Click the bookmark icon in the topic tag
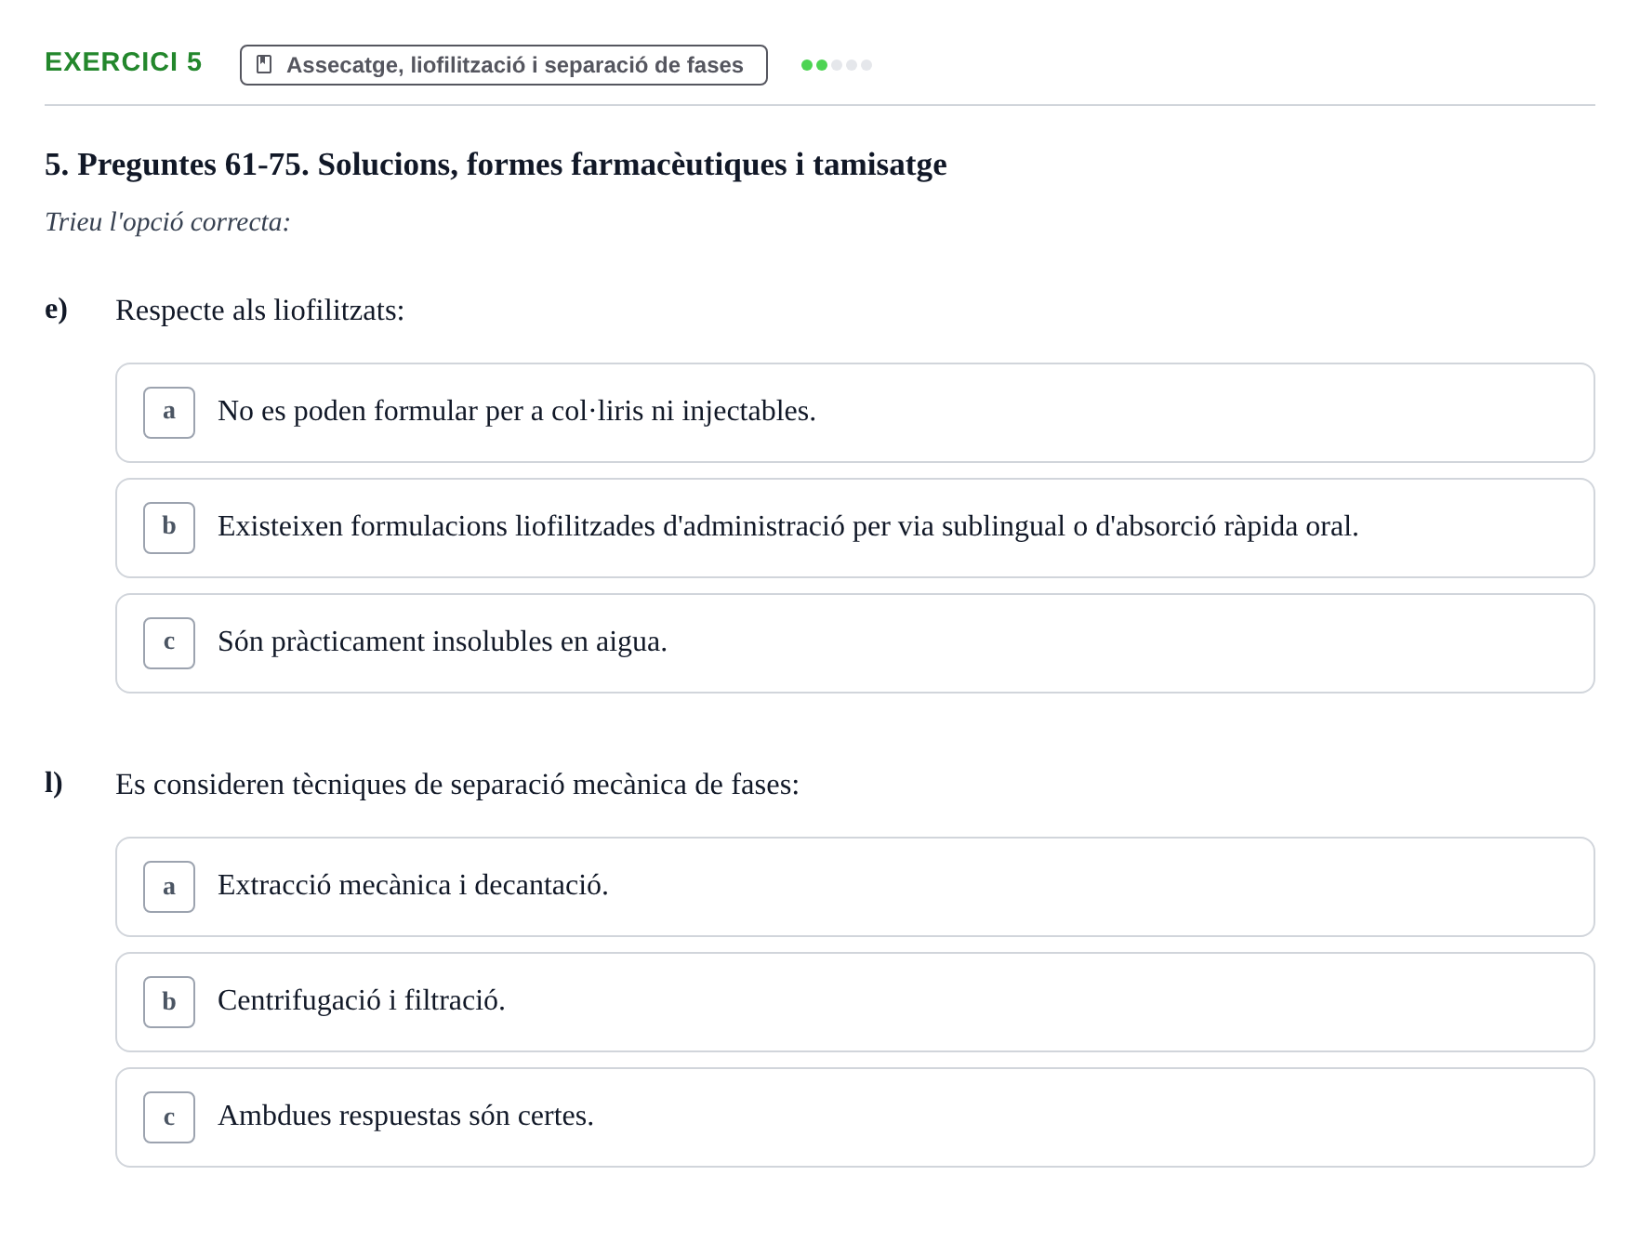The image size is (1640, 1255). tap(264, 64)
